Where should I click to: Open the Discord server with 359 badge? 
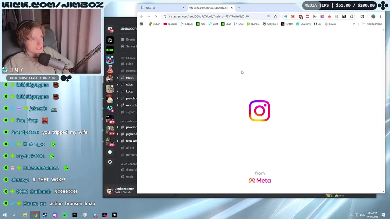(x=110, y=119)
